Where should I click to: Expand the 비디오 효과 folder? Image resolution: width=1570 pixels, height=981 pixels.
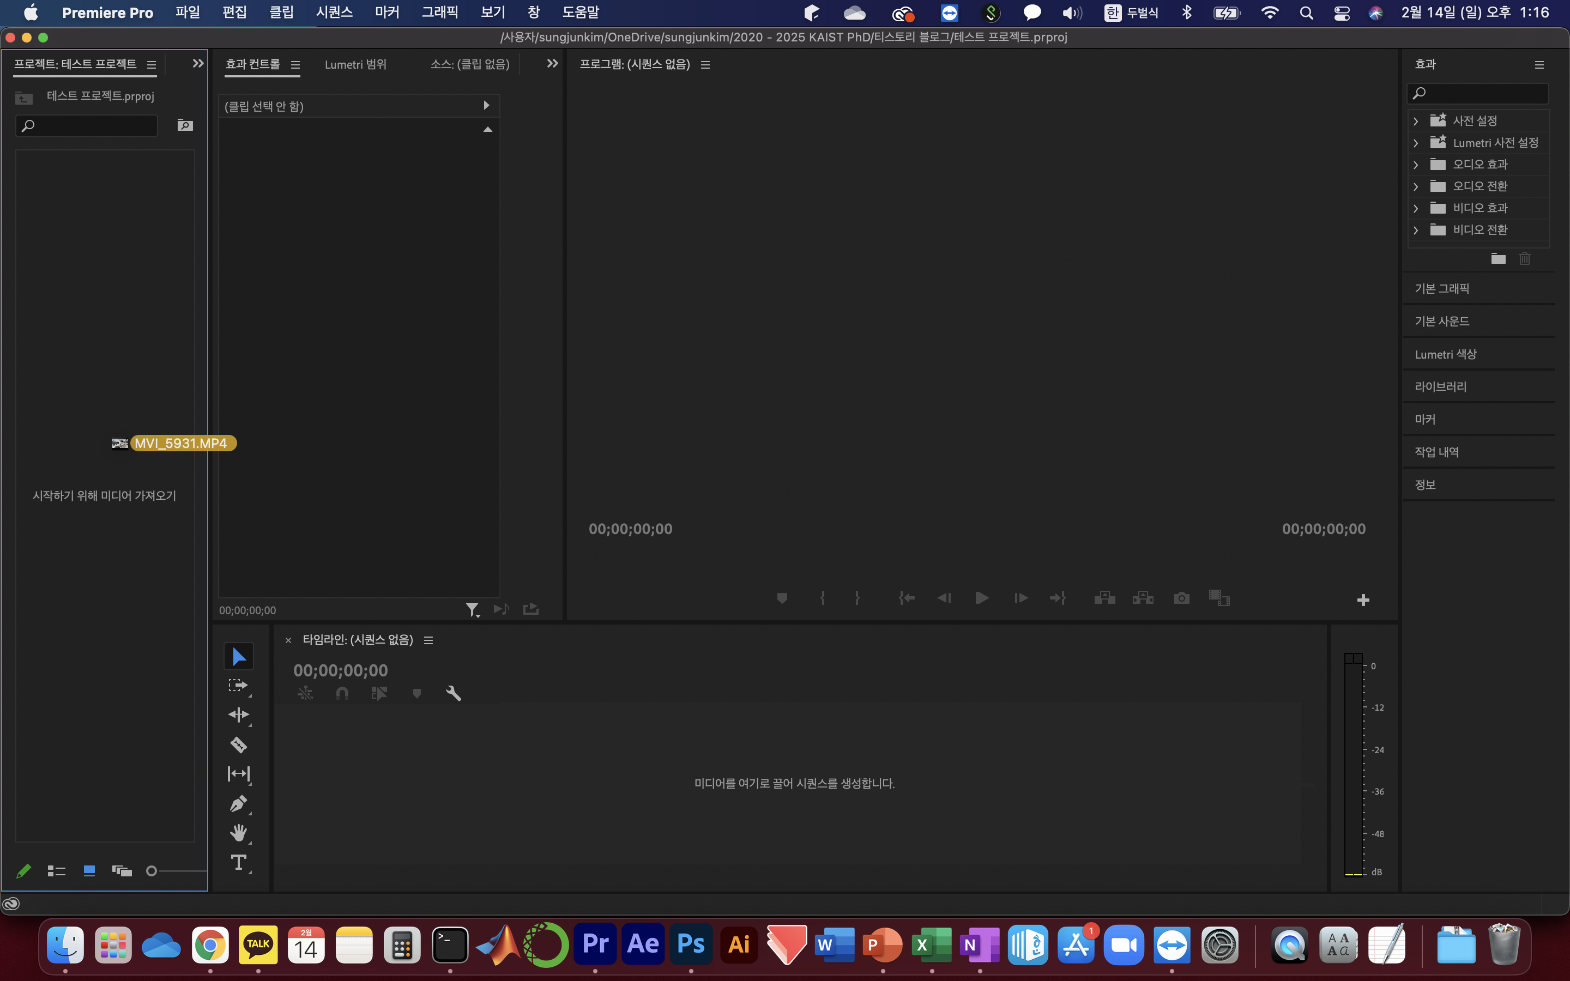pos(1416,208)
